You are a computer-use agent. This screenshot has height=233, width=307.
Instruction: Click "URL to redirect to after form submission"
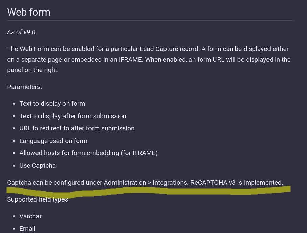coord(77,128)
